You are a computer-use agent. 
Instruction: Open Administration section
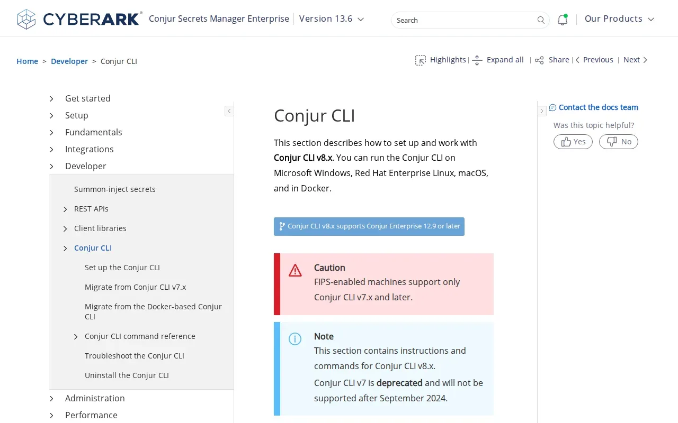tap(95, 398)
